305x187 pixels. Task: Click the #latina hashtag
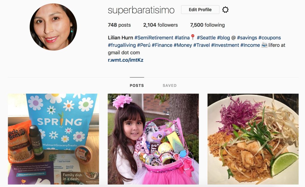182,38
